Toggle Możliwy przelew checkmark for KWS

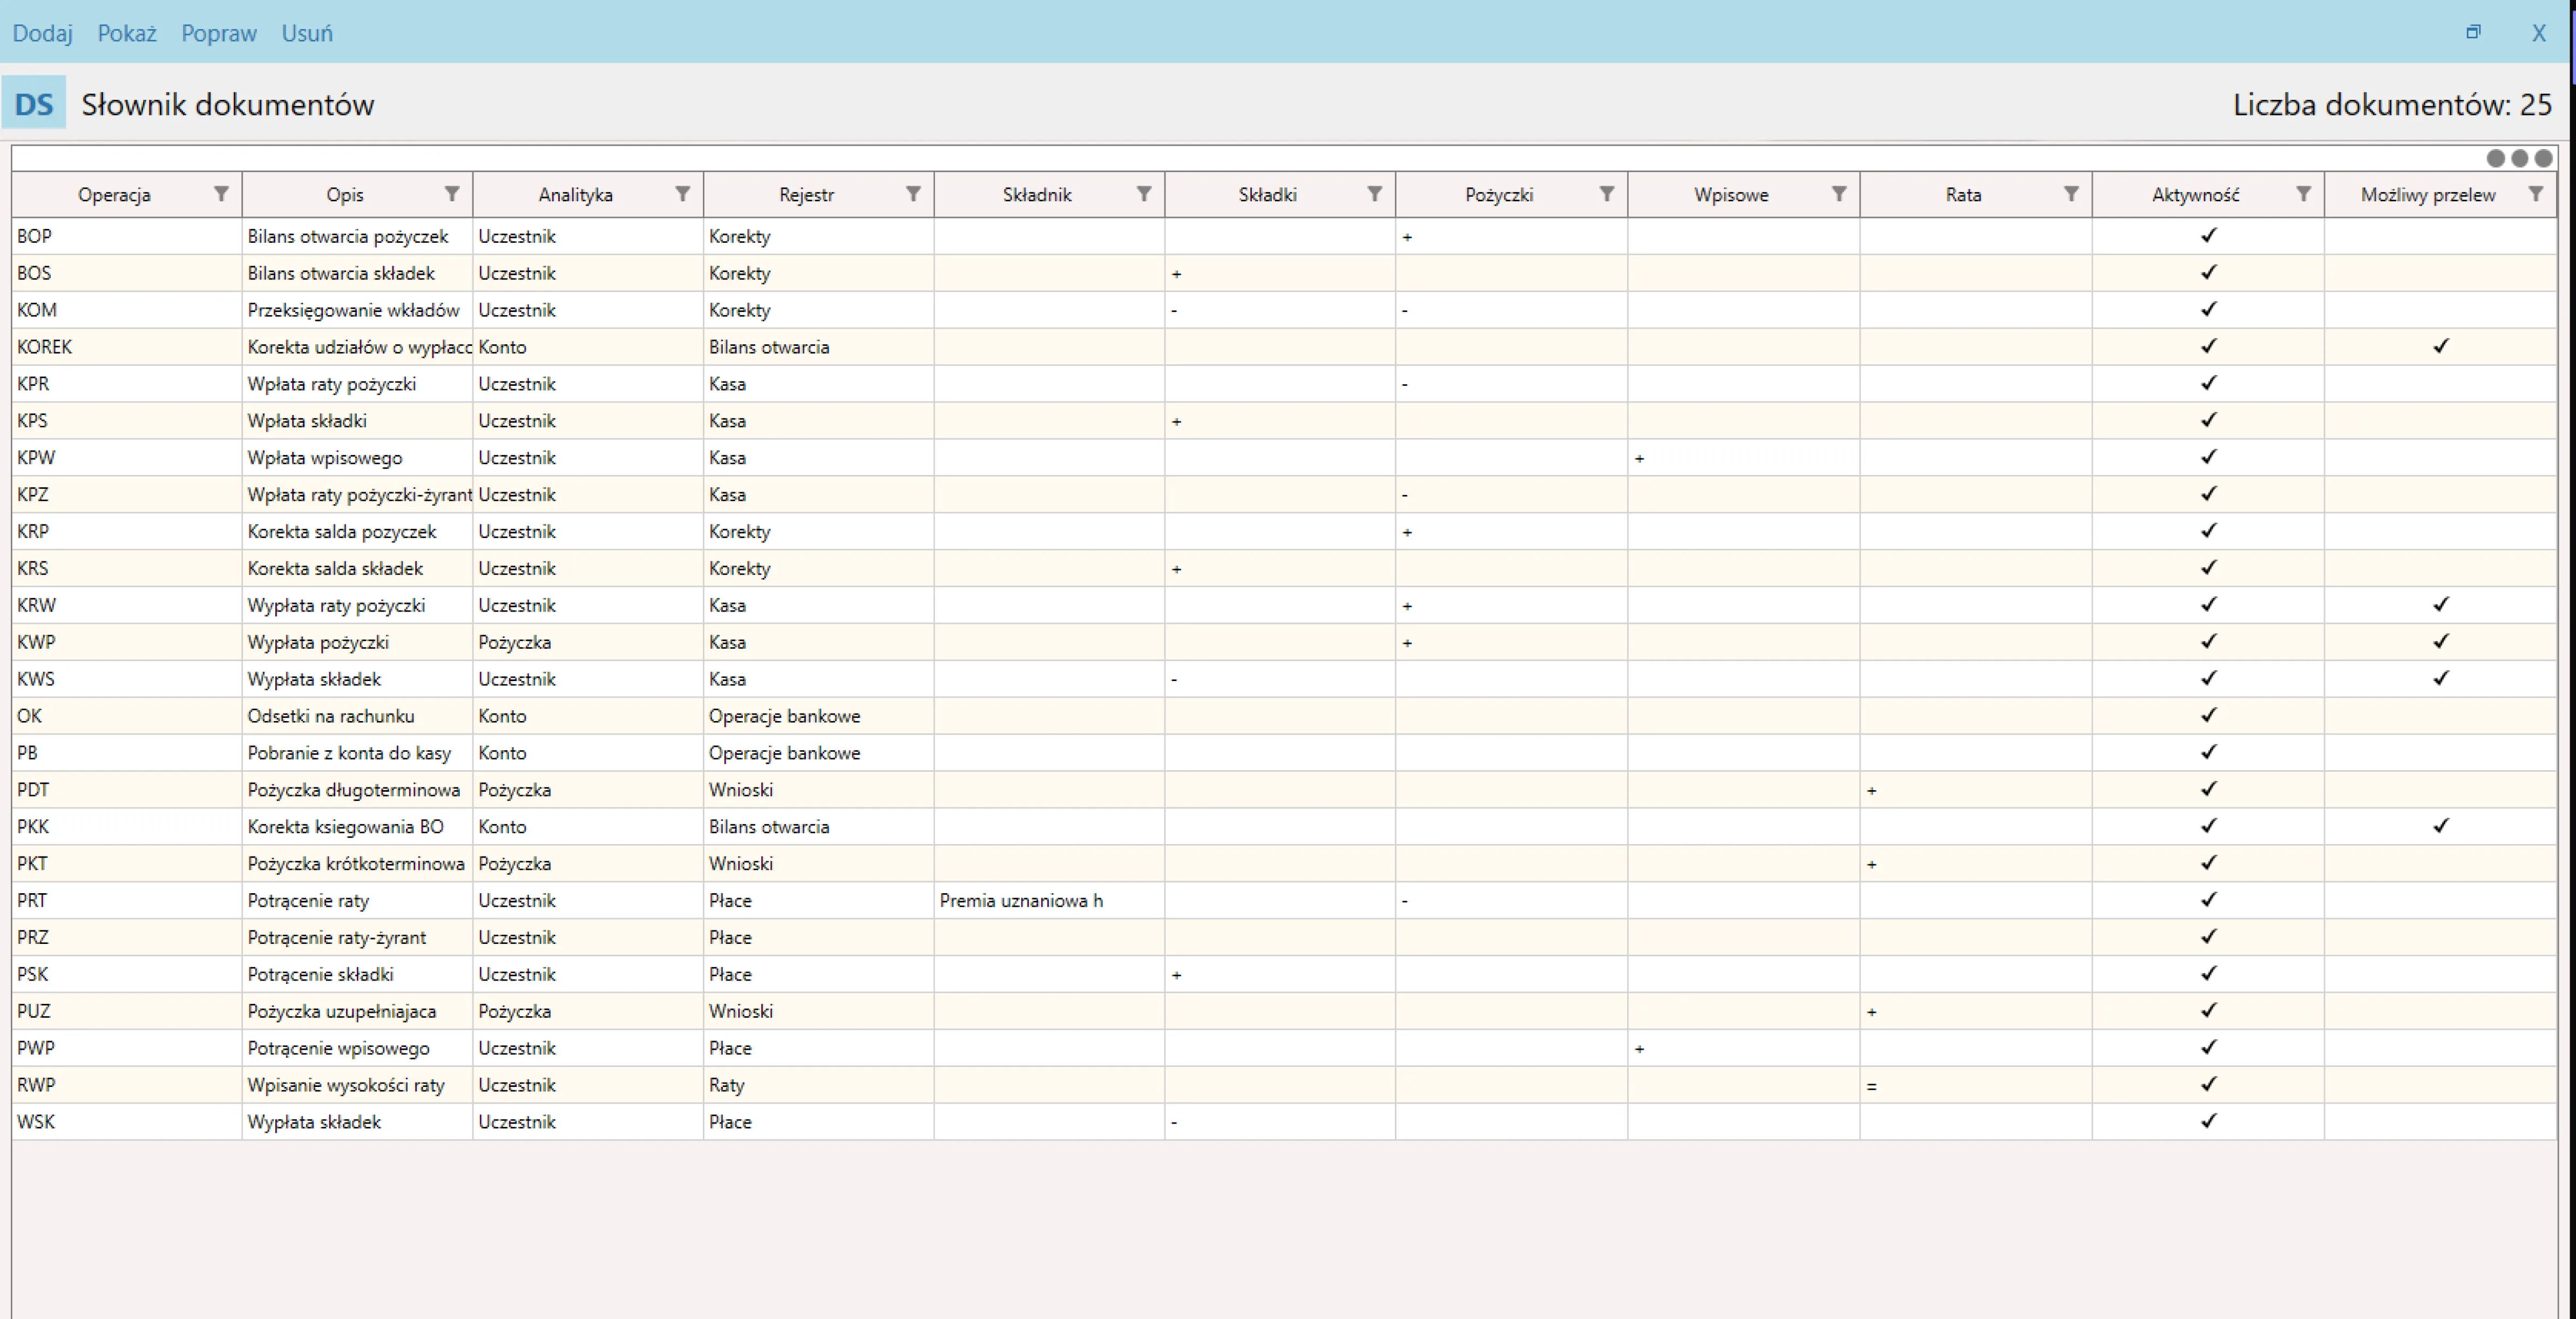pyautogui.click(x=2440, y=678)
